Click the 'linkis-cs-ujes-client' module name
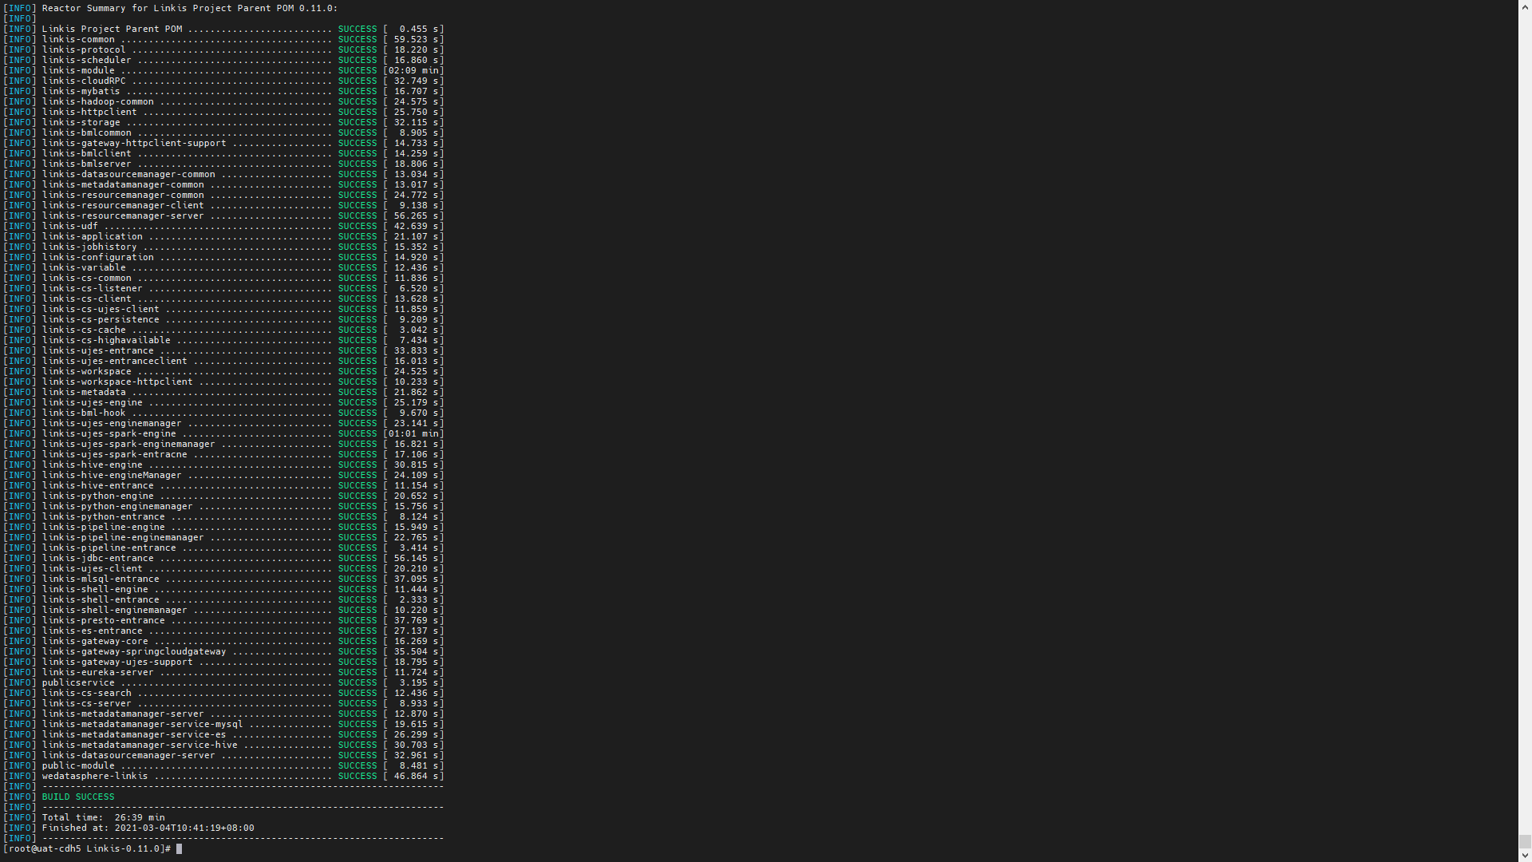Viewport: 1532px width, 862px height. coord(101,309)
